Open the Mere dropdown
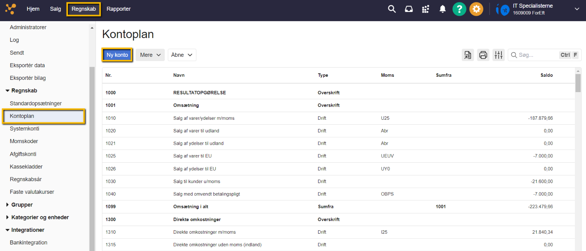 pyautogui.click(x=150, y=55)
